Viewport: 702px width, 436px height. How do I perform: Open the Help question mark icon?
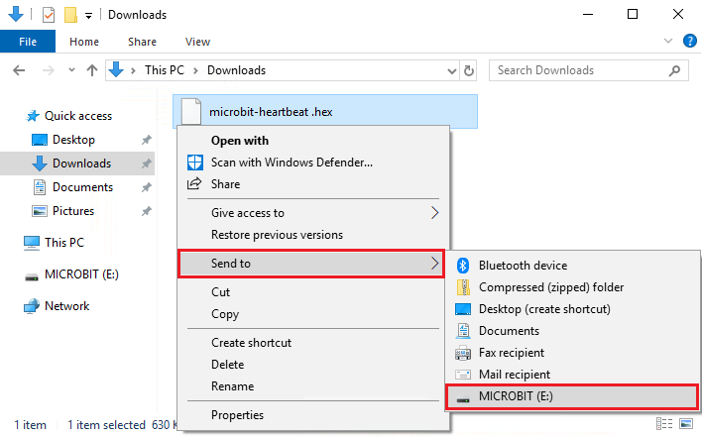pyautogui.click(x=689, y=42)
